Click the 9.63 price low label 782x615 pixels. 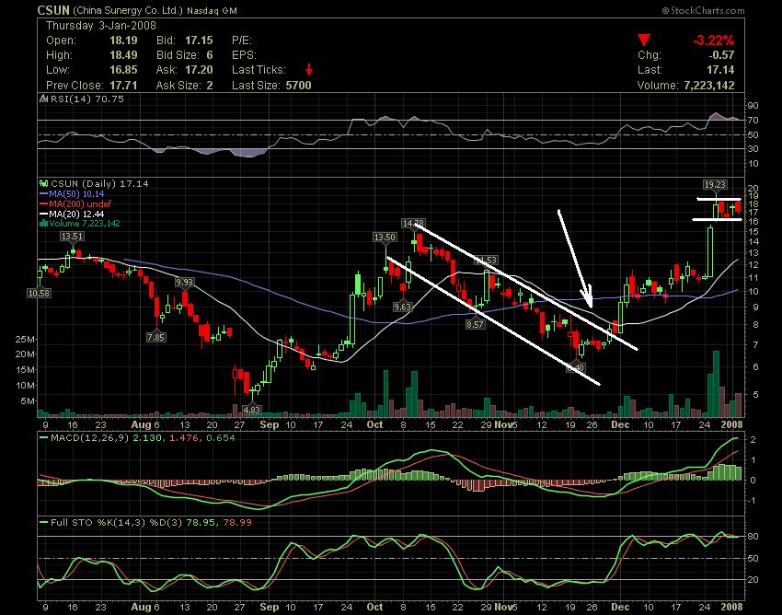point(402,307)
